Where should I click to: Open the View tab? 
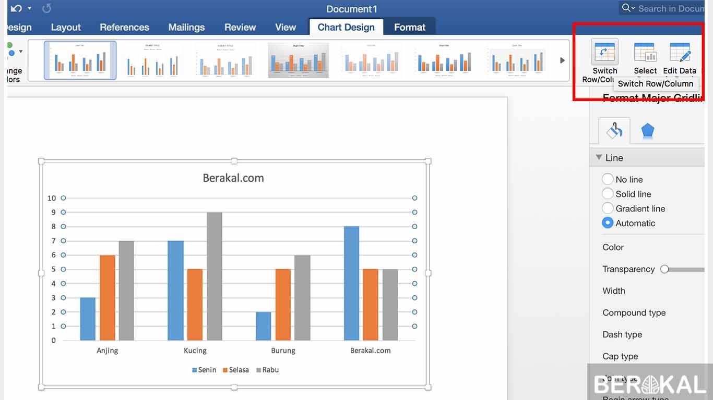(x=286, y=27)
